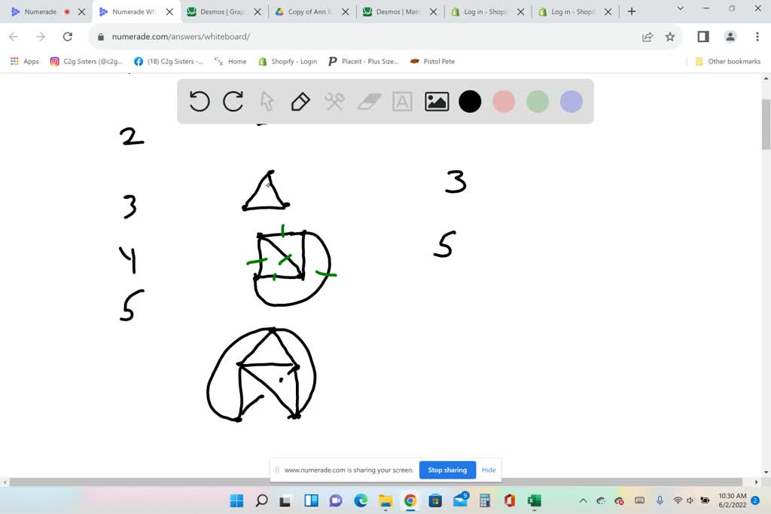Open the Insert Image tool
Screen dimensions: 771x514
[436, 101]
